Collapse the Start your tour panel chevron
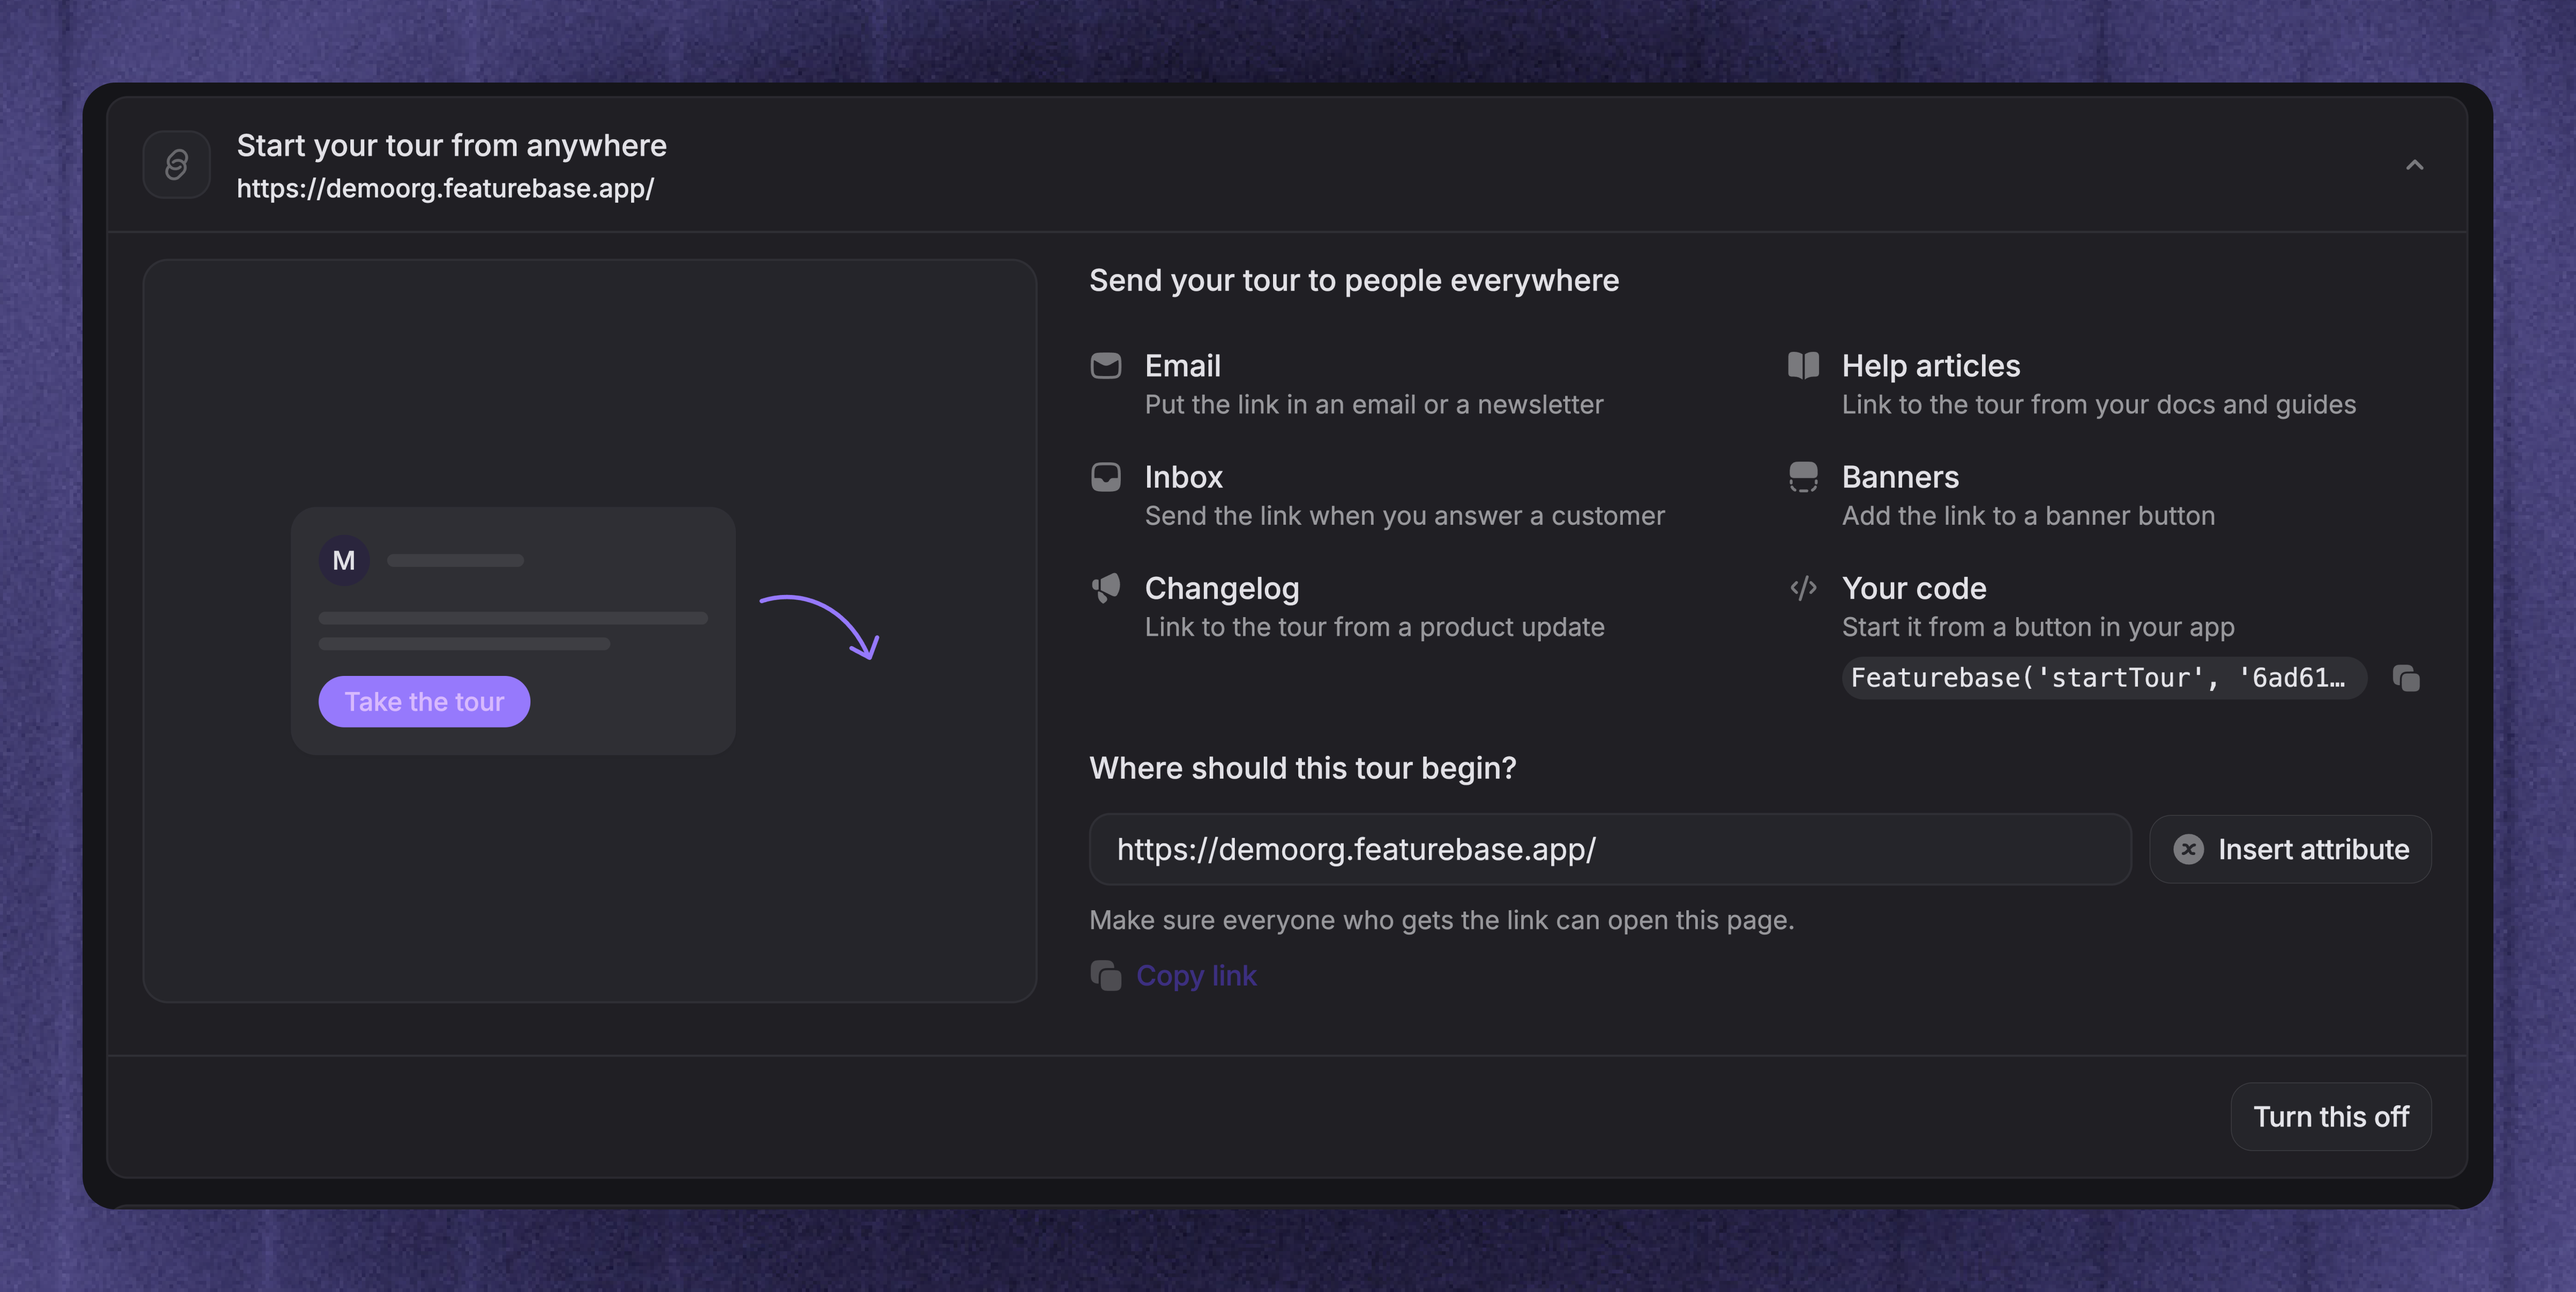Image resolution: width=2576 pixels, height=1292 pixels. coord(2414,165)
